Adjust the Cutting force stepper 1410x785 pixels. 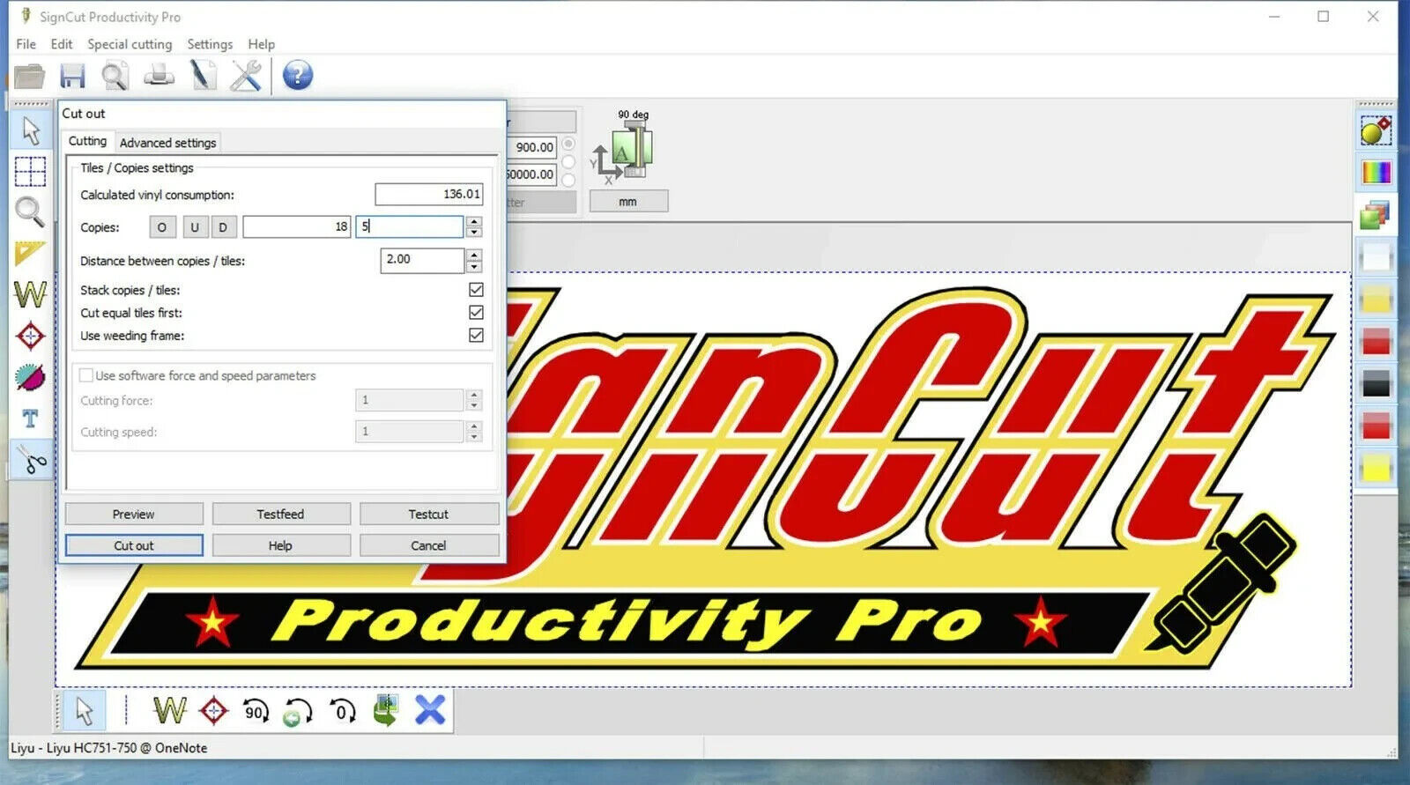pyautogui.click(x=474, y=401)
